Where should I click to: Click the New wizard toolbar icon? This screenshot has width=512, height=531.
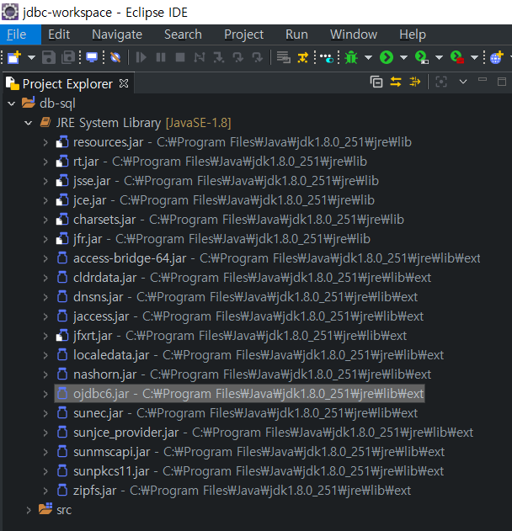[x=14, y=57]
